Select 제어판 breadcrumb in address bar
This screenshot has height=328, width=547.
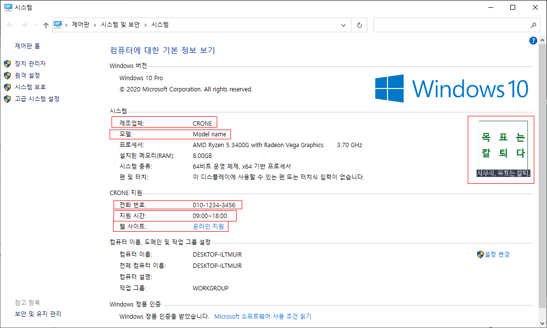[x=81, y=25]
